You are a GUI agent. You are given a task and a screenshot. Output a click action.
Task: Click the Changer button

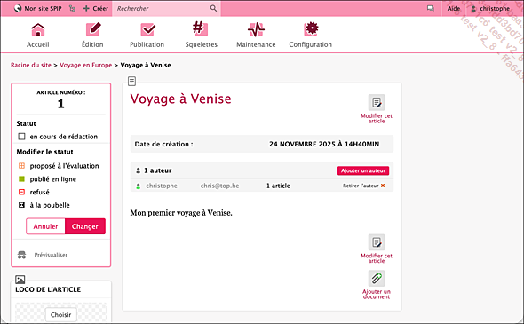coord(85,226)
